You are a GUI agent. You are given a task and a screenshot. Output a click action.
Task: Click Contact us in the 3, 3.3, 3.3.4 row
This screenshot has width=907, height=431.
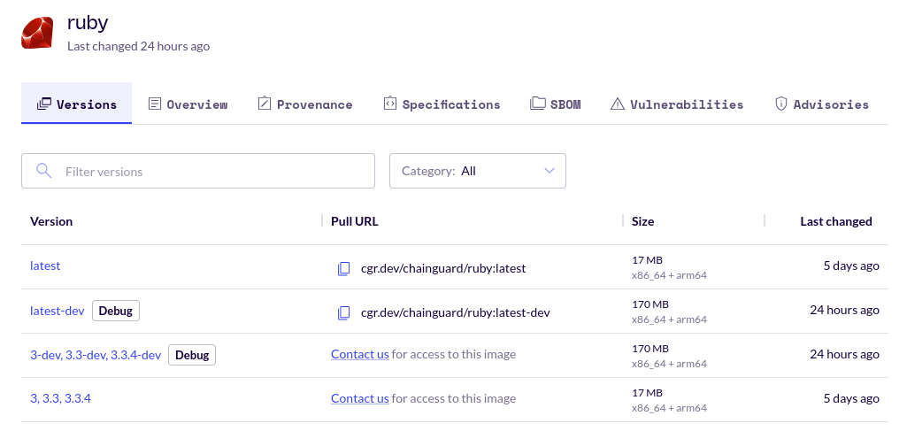pyautogui.click(x=360, y=398)
